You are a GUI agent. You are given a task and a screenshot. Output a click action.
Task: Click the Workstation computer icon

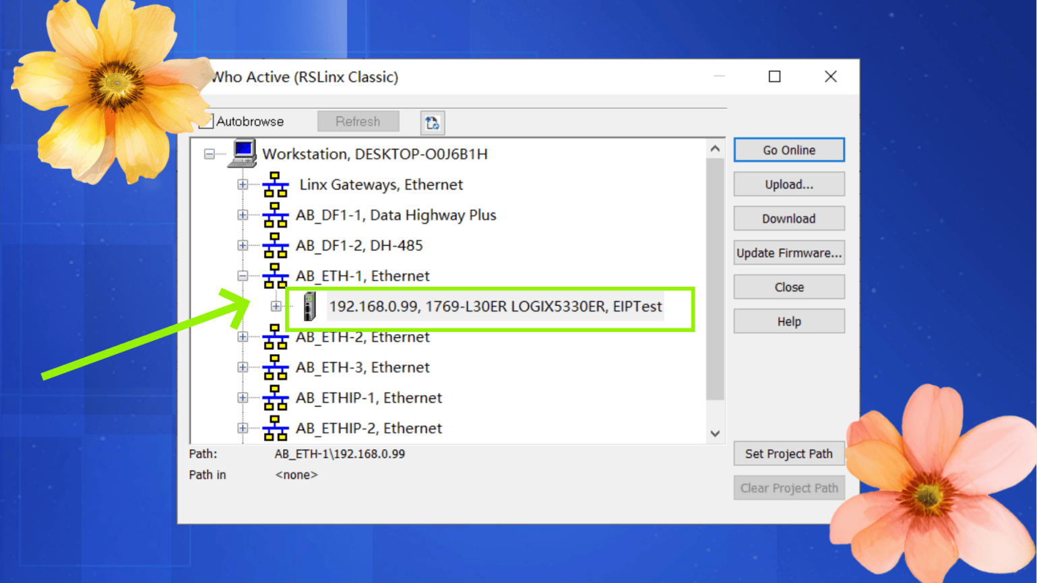click(x=243, y=153)
